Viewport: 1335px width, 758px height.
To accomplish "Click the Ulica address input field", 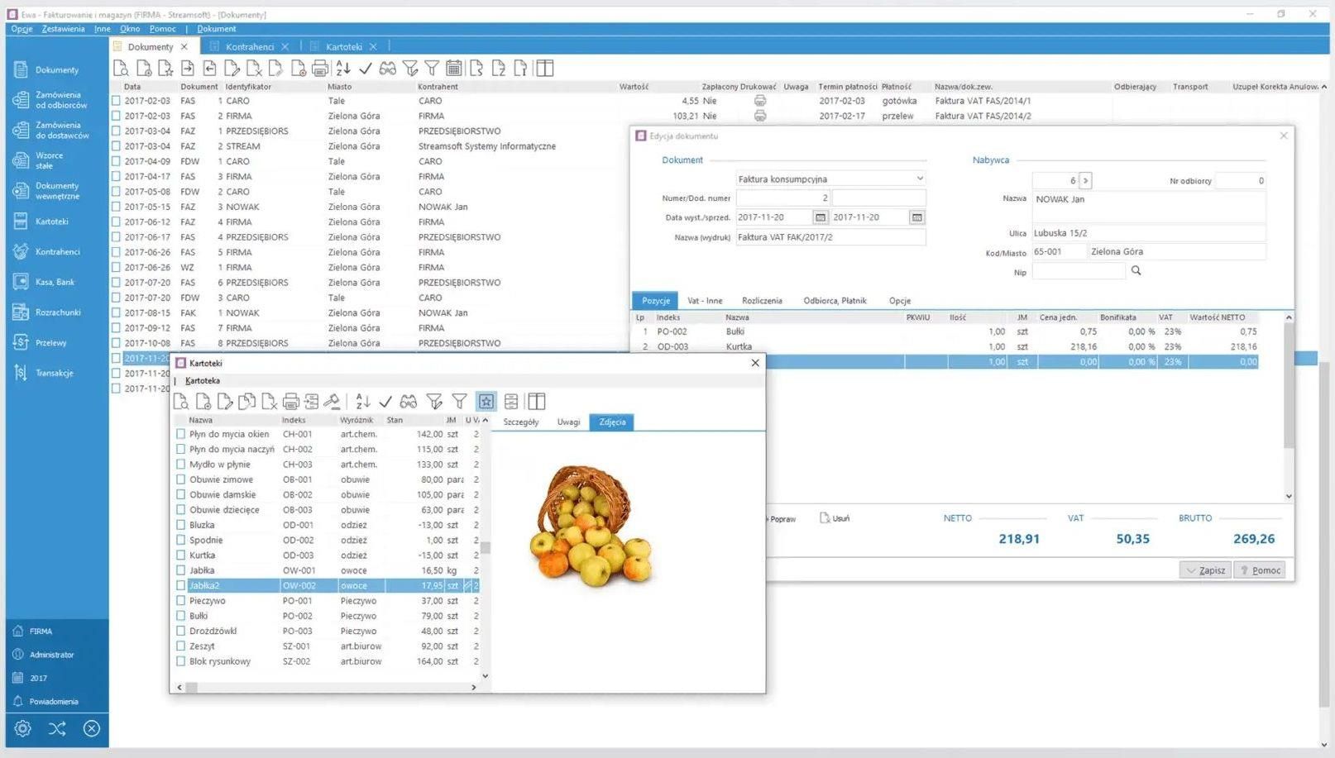I will (1147, 233).
